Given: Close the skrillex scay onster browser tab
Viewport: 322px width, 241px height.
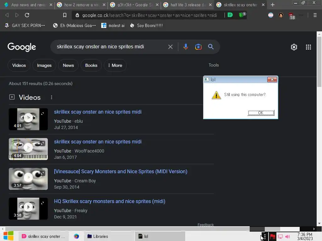Looking at the screenshot, I should coord(263,5).
